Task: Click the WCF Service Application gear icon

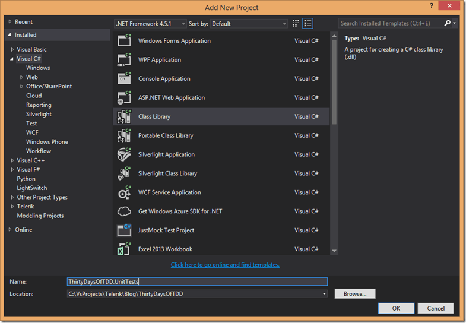Action: (x=124, y=192)
